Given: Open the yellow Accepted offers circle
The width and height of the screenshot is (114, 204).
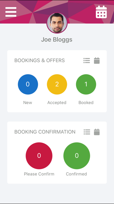Looking at the screenshot, I should [57, 84].
